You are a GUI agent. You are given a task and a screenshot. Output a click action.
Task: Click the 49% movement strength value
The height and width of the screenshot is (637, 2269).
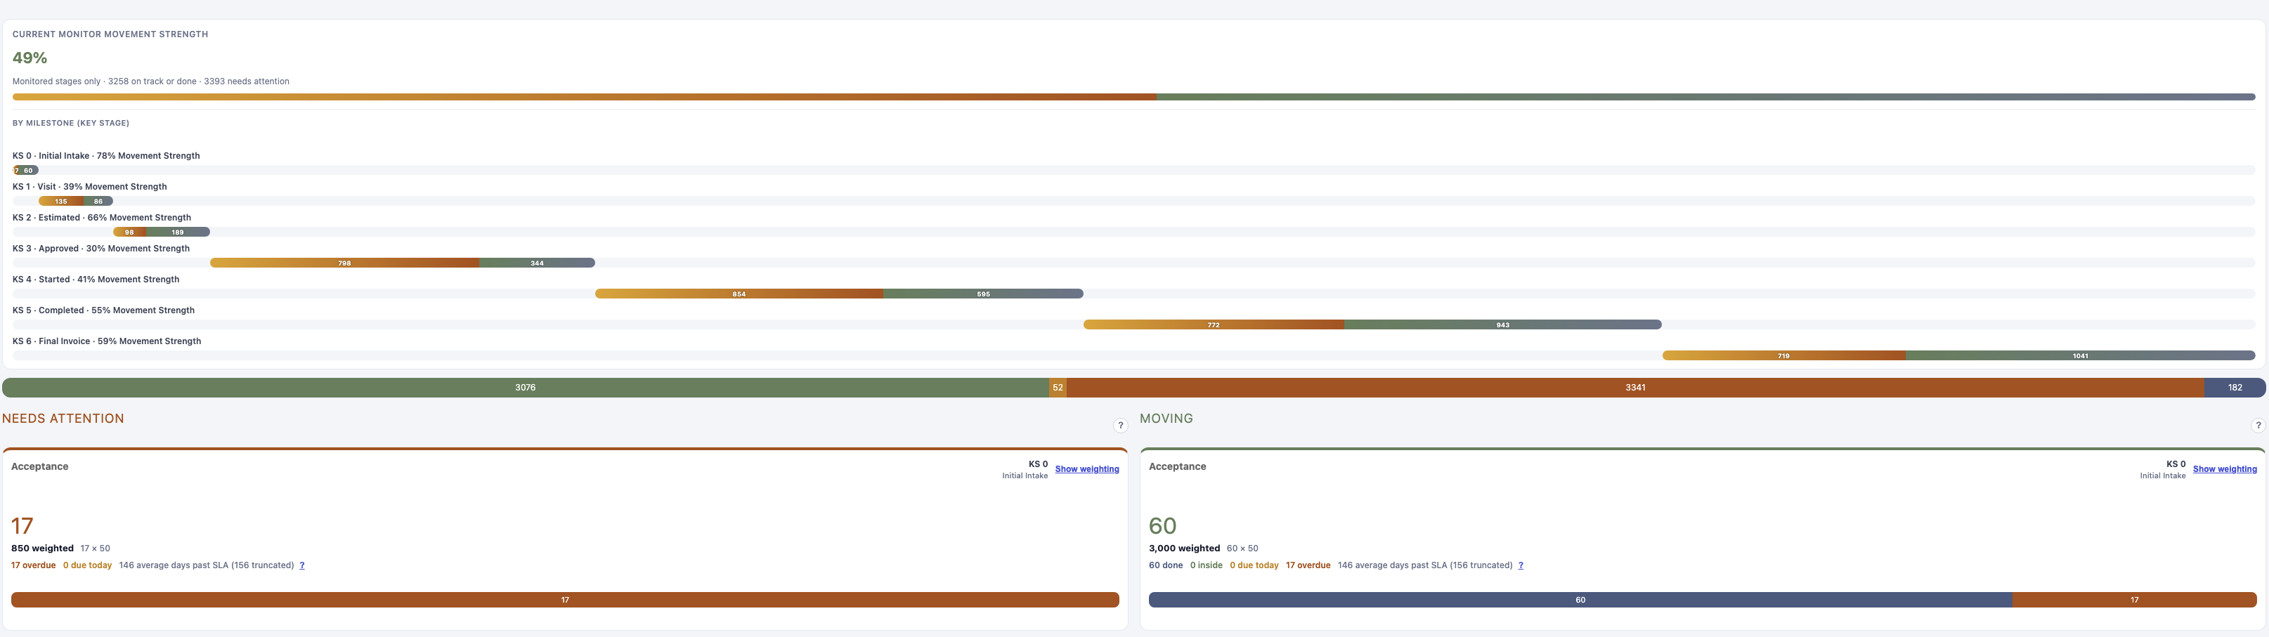click(30, 58)
